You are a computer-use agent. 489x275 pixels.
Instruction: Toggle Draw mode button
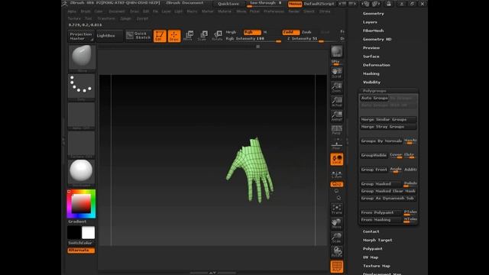174,36
